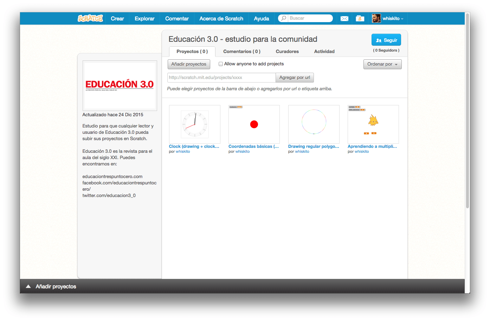Viewport: 490px width, 321px height.
Task: Click the Educación 3.0 studio image
Action: pos(120,86)
